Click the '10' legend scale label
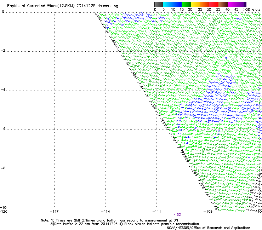262x230 pixels. point(173,10)
